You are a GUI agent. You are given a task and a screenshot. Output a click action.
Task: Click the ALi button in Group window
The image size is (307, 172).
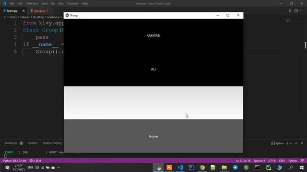click(153, 69)
